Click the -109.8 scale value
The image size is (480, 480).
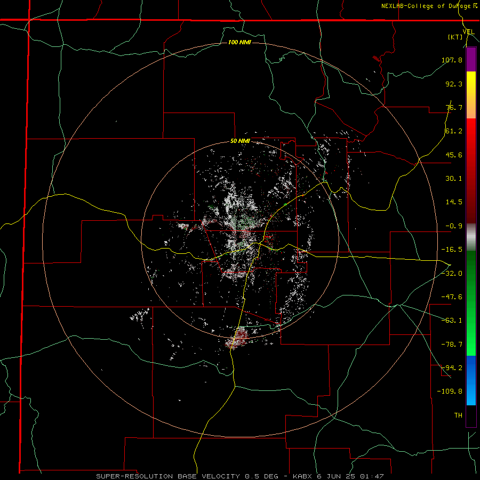(x=450, y=391)
